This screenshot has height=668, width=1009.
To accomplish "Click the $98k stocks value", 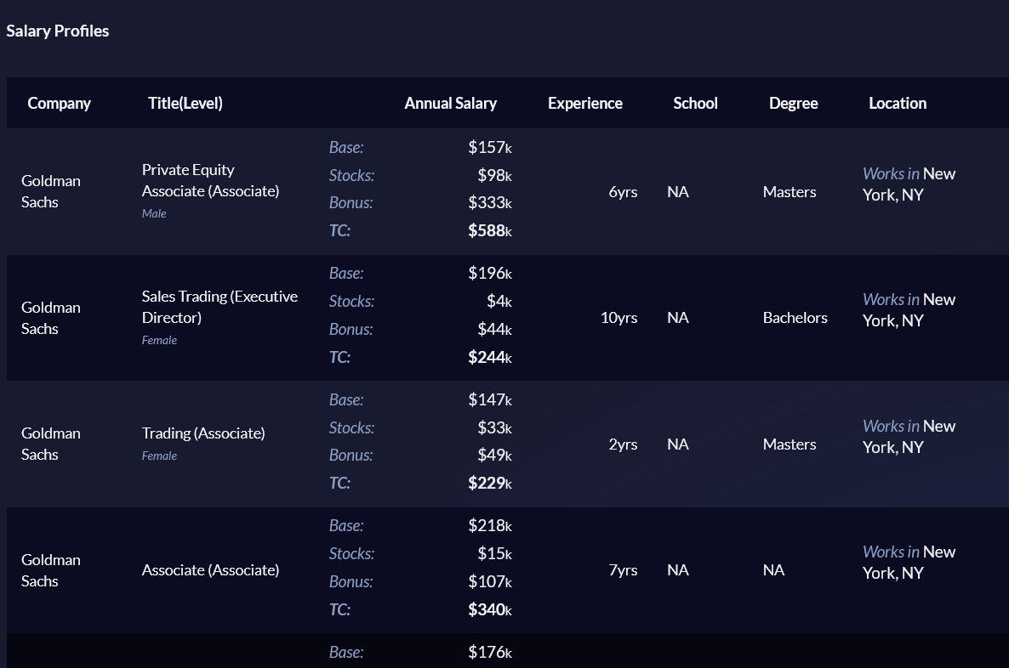I will (x=494, y=176).
